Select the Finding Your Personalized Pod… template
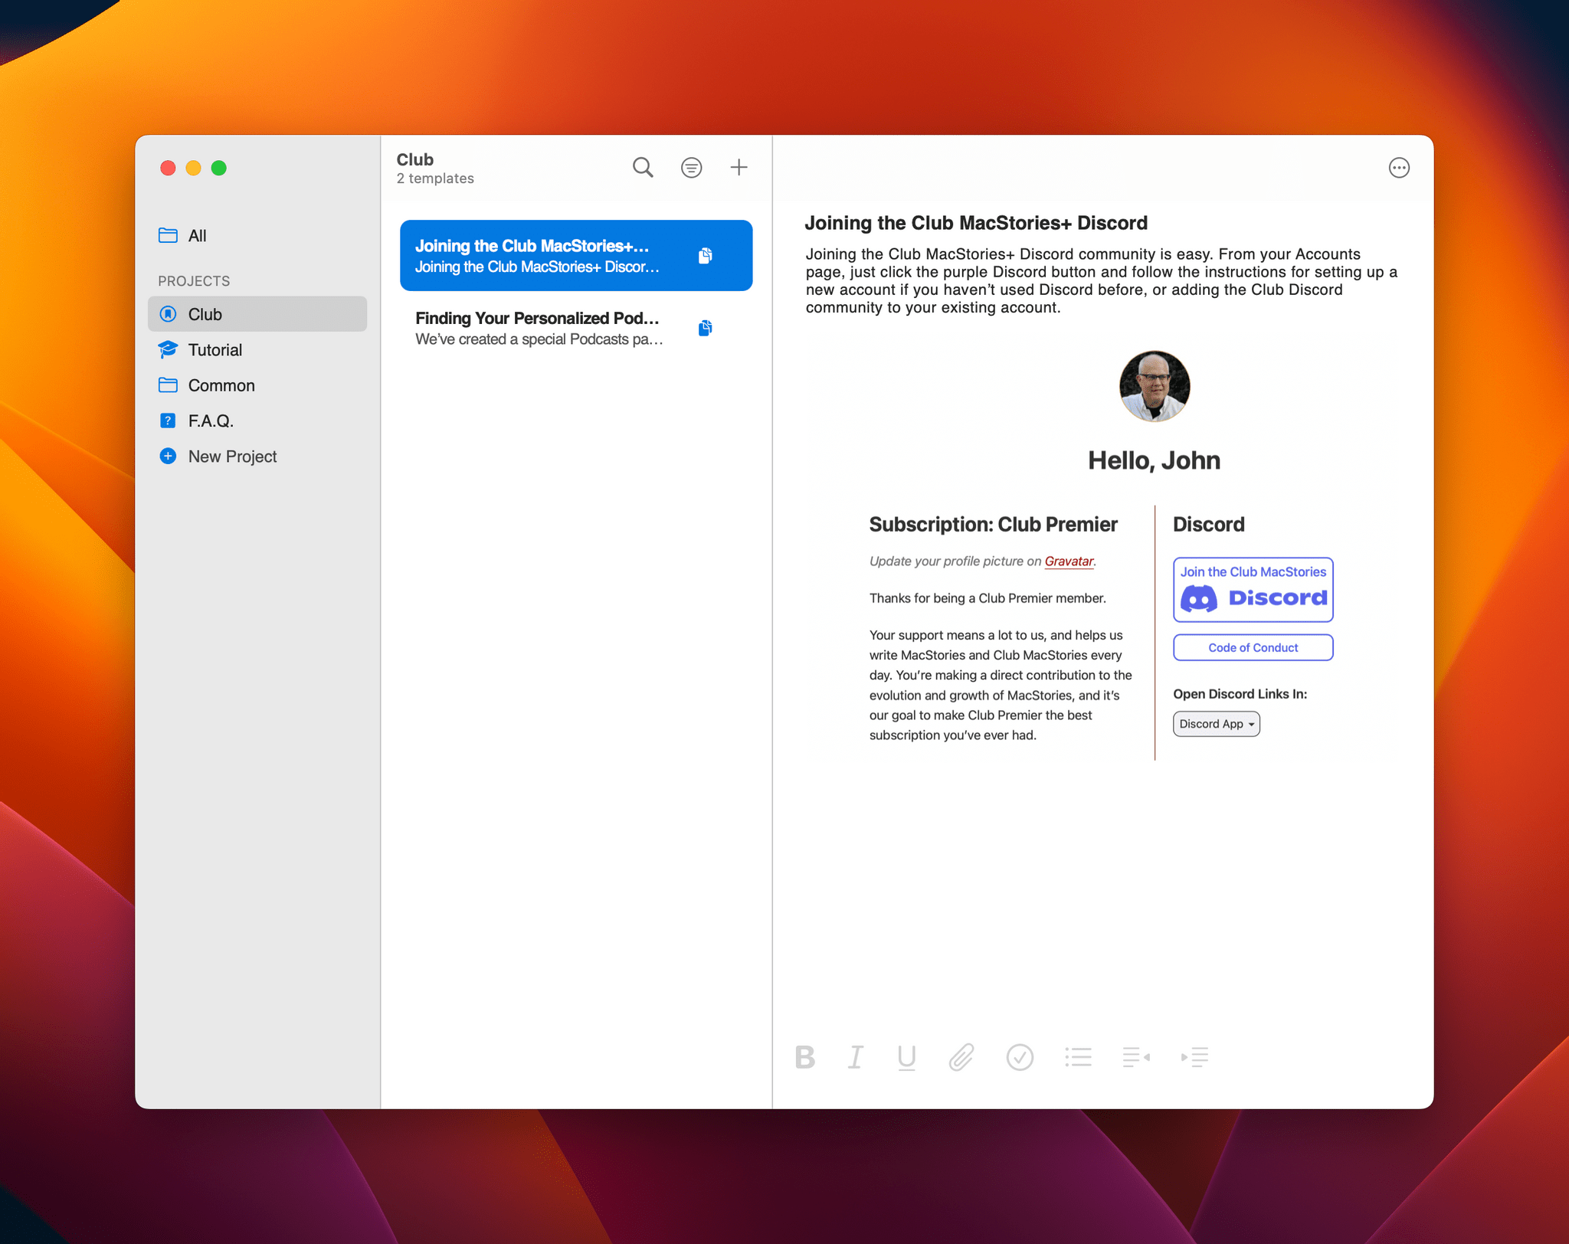This screenshot has width=1569, height=1244. coord(576,328)
